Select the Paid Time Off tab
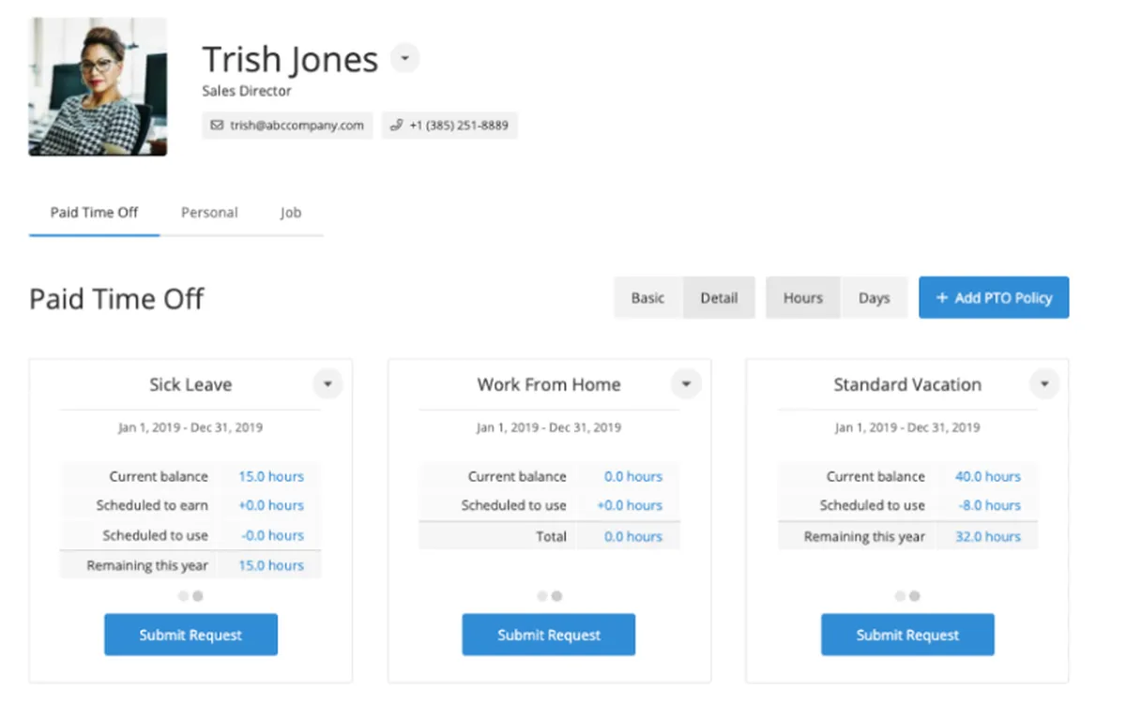1126x718 pixels. coord(94,213)
